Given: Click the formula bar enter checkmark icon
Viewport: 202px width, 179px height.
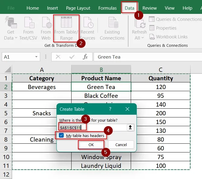Looking at the screenshot, I should click(x=72, y=57).
